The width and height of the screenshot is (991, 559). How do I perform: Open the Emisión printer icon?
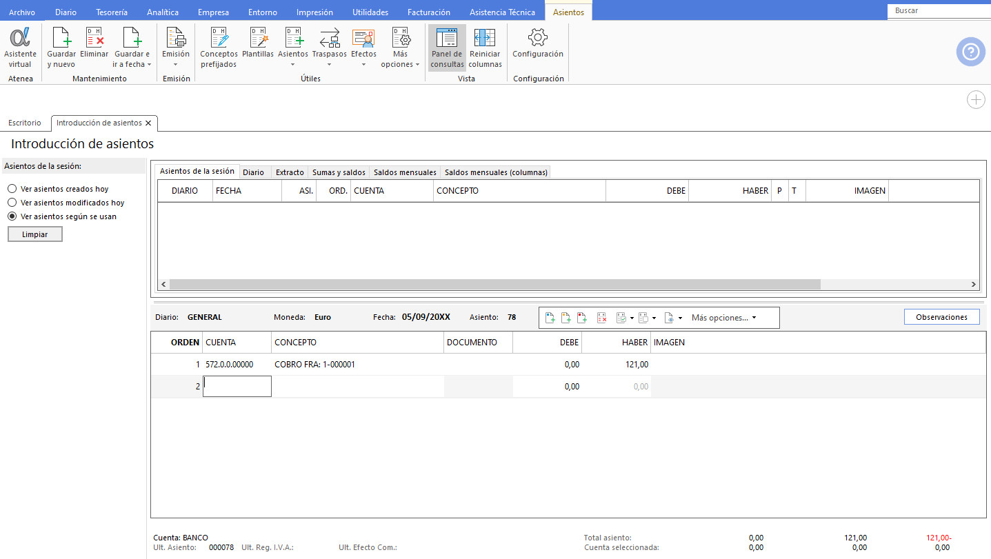pos(176,38)
